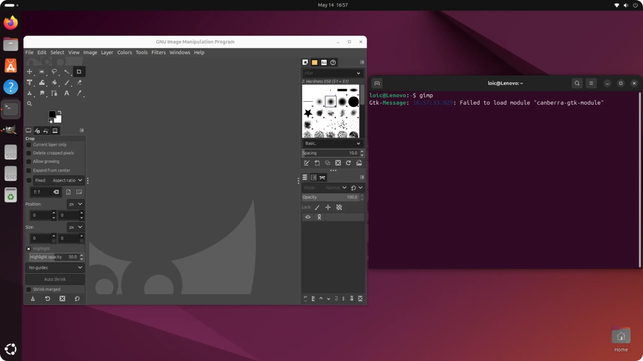The width and height of the screenshot is (643, 361).
Task: Select the Paths tool
Action: pyautogui.click(x=54, y=93)
